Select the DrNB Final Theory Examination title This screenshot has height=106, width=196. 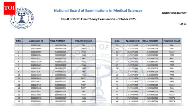pos(98,19)
